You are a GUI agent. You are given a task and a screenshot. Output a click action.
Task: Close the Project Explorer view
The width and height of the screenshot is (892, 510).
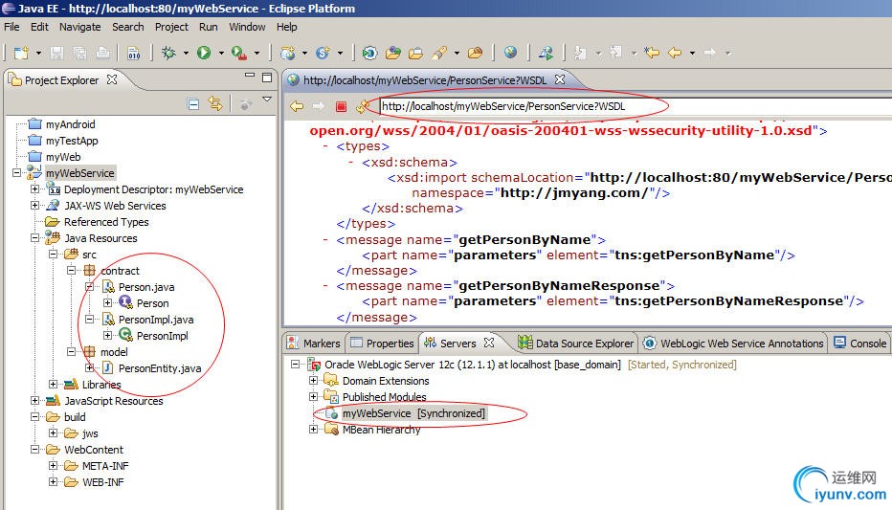click(x=112, y=79)
